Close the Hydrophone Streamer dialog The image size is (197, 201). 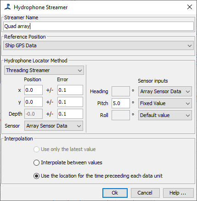click(x=190, y=7)
